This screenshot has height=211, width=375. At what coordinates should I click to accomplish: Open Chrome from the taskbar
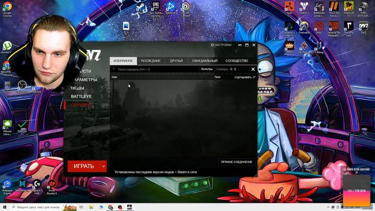[110, 207]
